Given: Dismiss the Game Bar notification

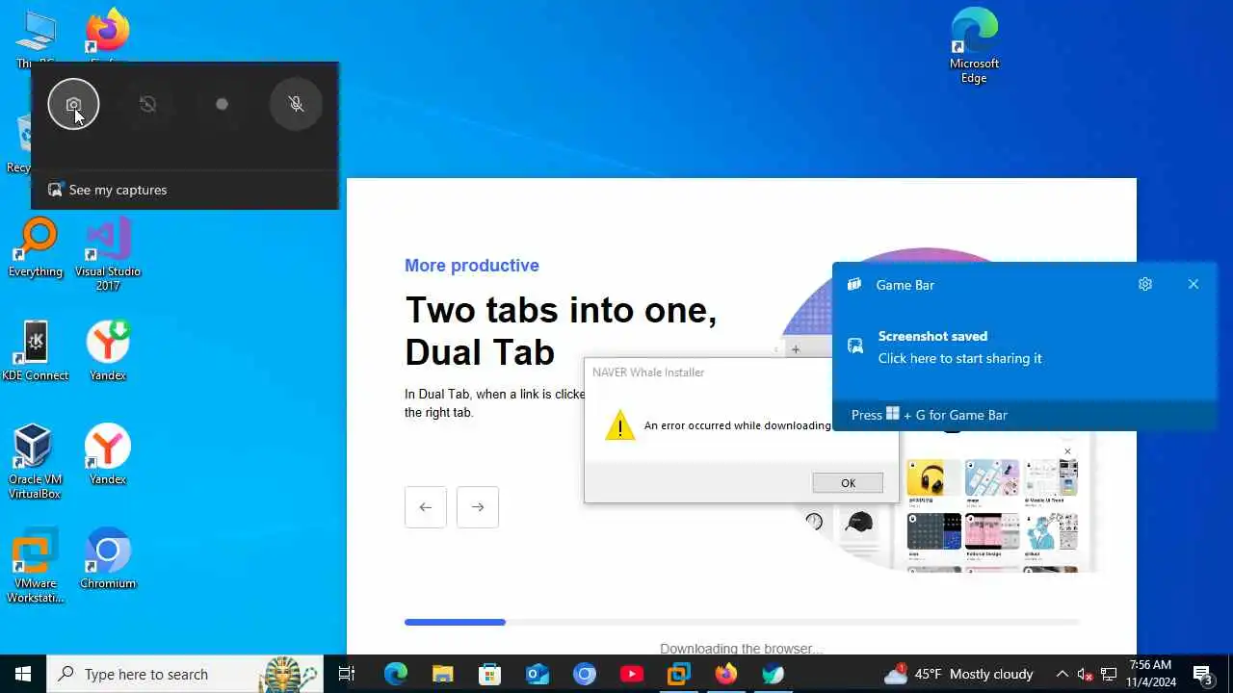Looking at the screenshot, I should tap(1193, 284).
